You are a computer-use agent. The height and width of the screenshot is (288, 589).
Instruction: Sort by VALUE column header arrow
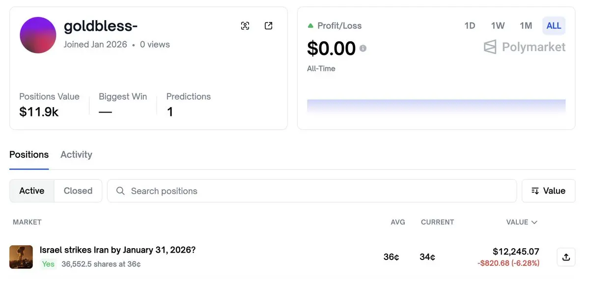click(x=534, y=222)
